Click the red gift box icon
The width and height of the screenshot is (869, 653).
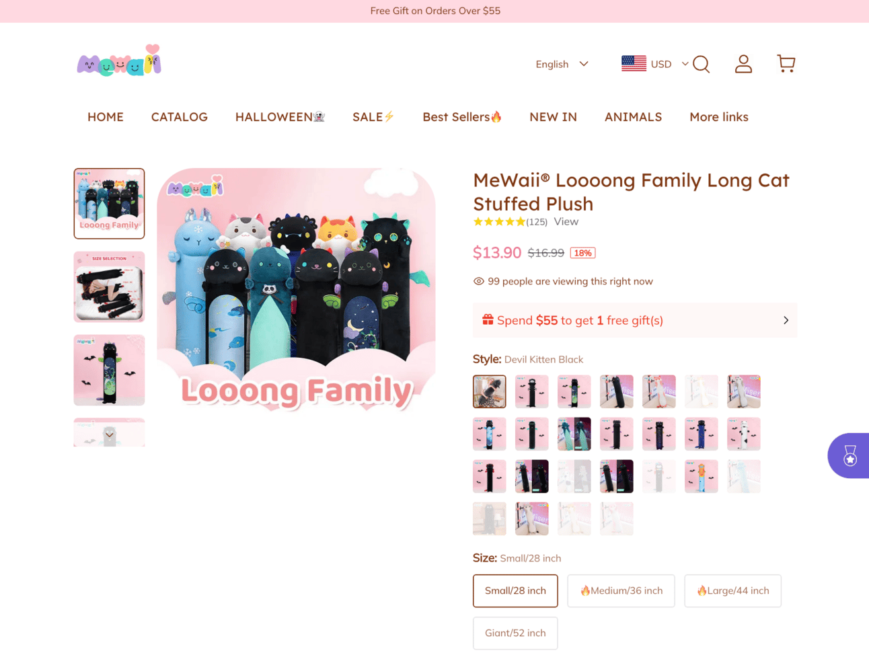coord(488,319)
